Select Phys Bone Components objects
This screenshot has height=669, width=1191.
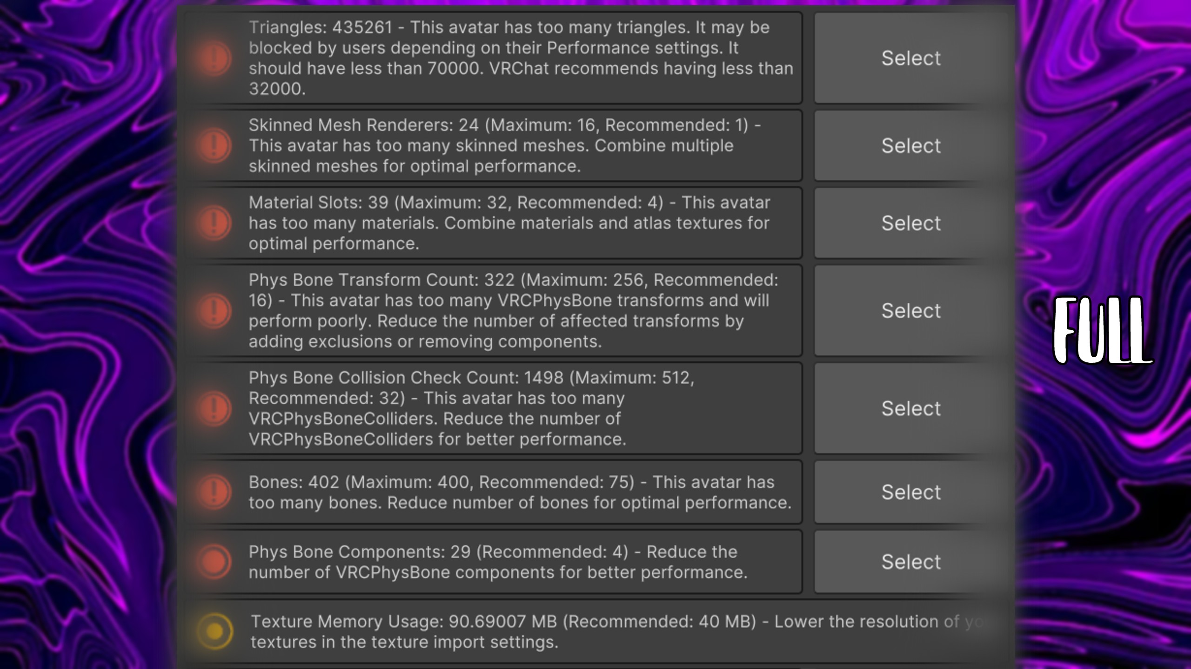coord(911,562)
